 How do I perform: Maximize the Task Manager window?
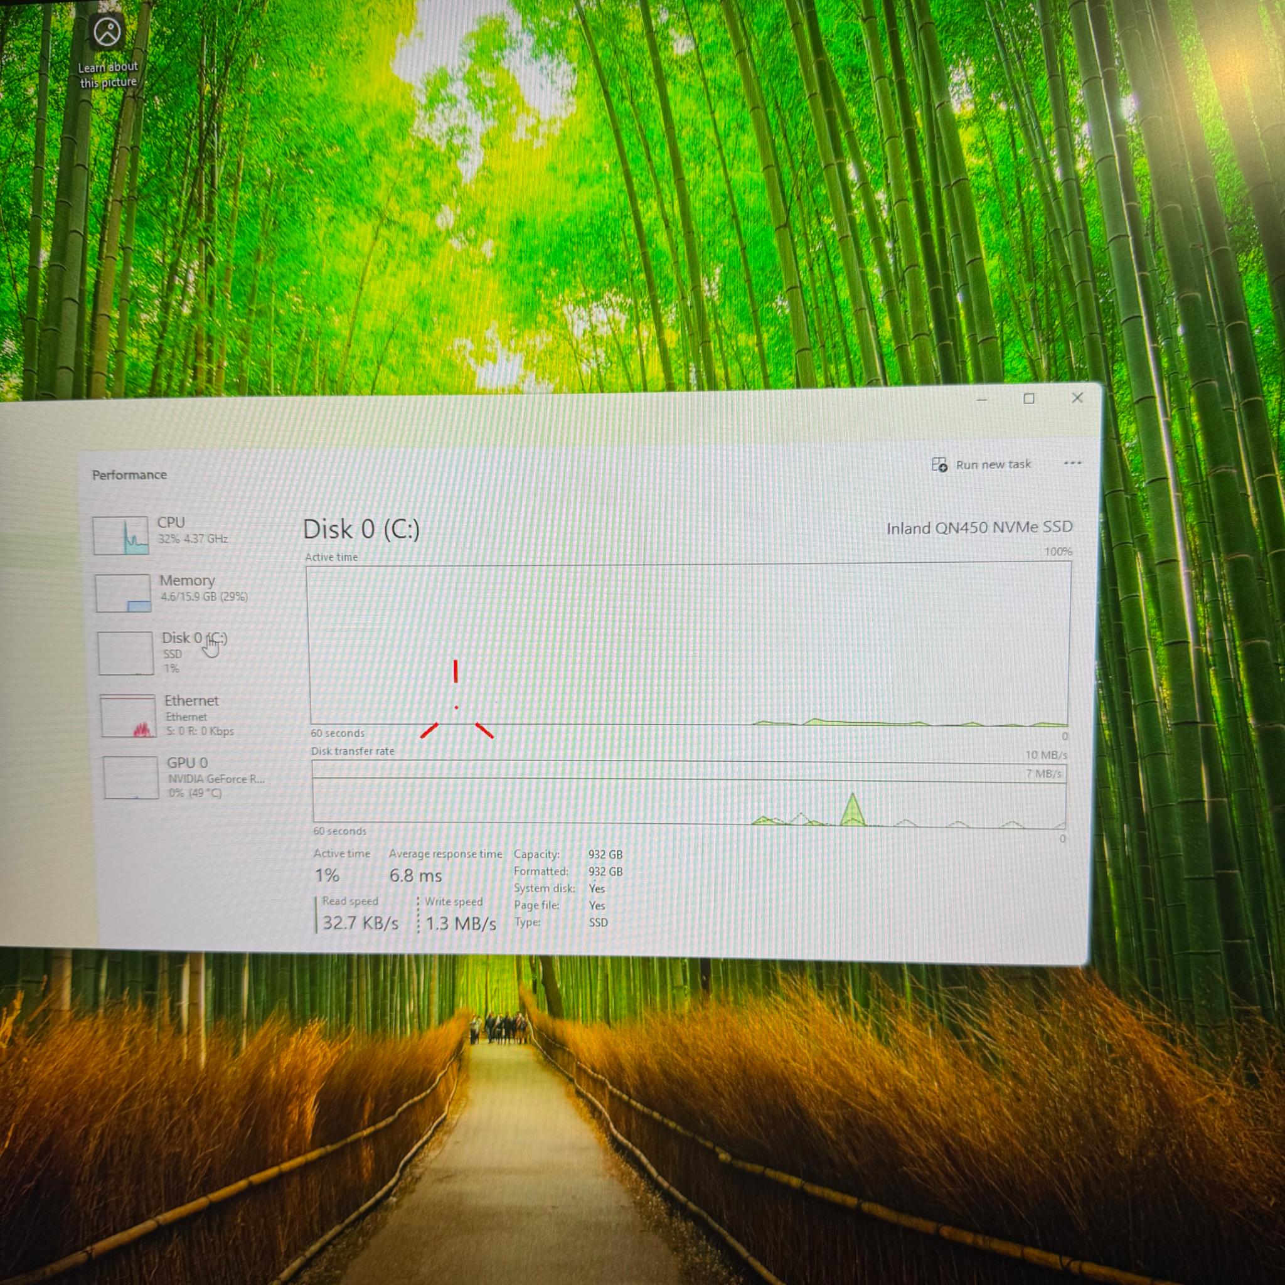[1028, 398]
